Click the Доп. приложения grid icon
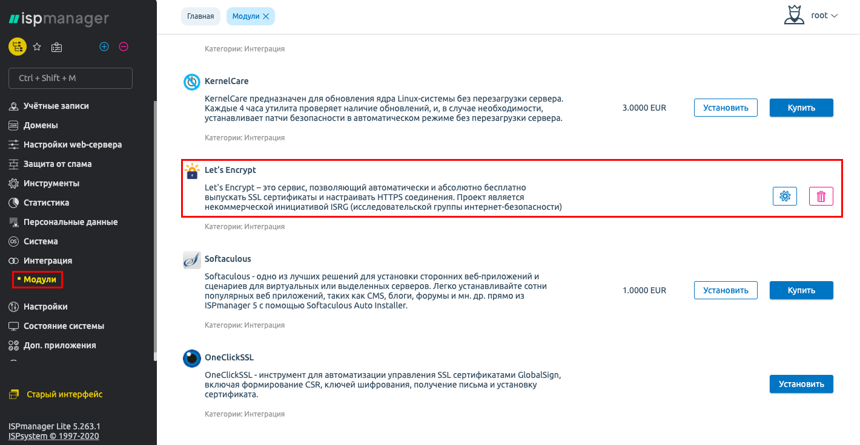 (13, 345)
